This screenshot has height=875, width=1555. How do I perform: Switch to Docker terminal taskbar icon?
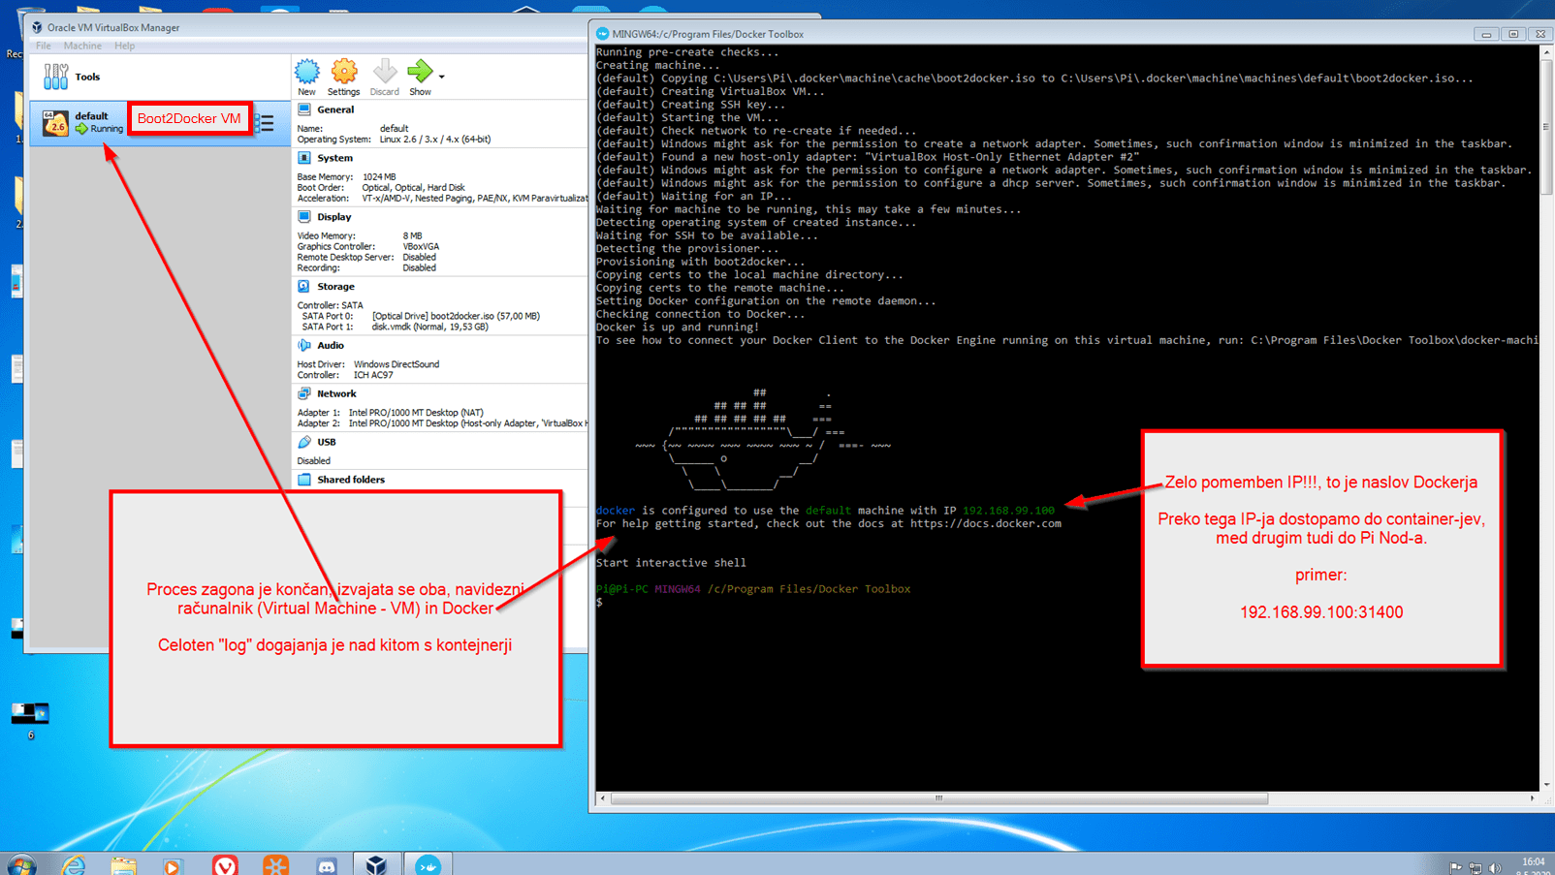(428, 864)
